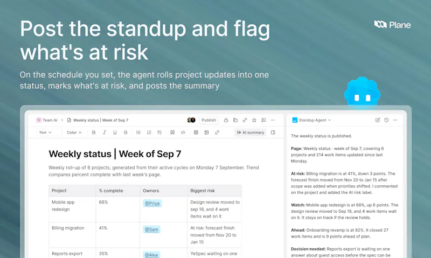Image resolution: width=431 pixels, height=258 pixels.
Task: Click the @Alex mention
Action: (151, 255)
